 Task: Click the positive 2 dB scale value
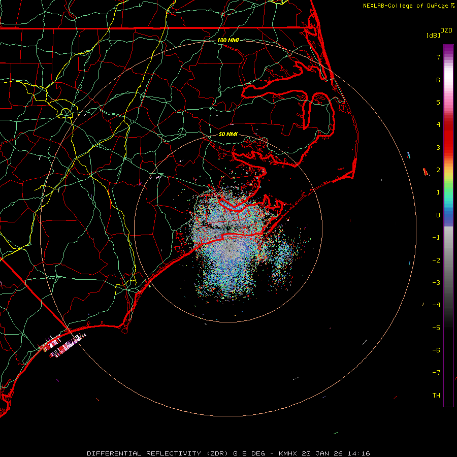tap(438, 170)
